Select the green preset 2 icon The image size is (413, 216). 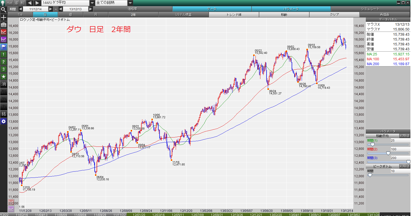(4, 62)
